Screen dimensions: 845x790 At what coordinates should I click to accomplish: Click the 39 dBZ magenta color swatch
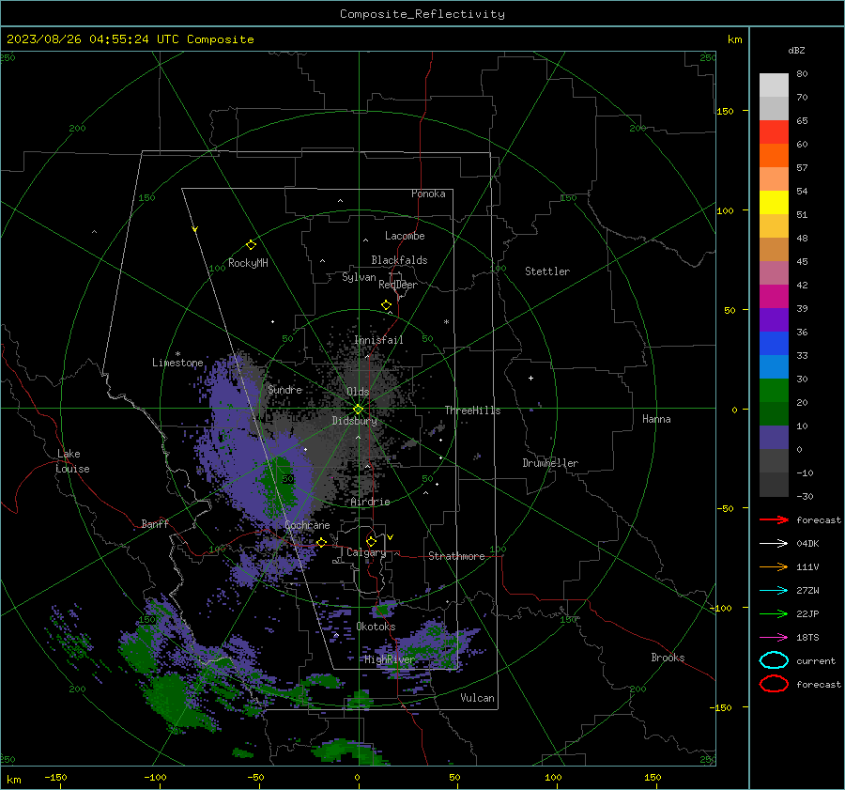click(x=774, y=296)
